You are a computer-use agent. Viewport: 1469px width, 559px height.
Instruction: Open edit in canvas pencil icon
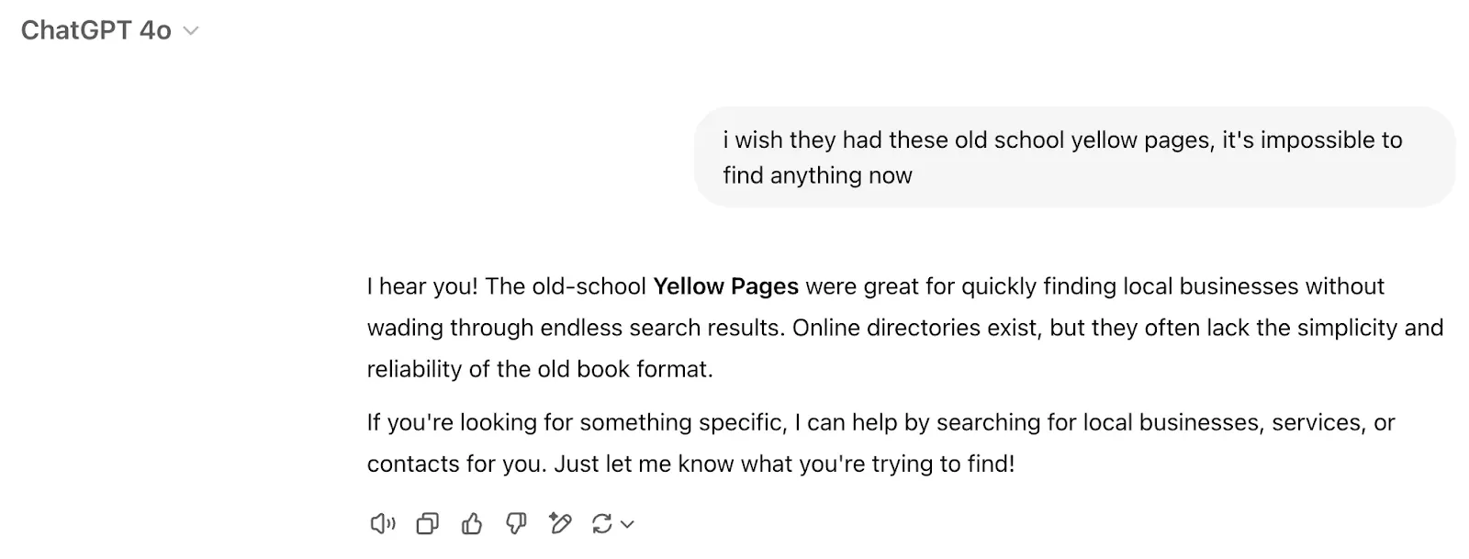(560, 524)
